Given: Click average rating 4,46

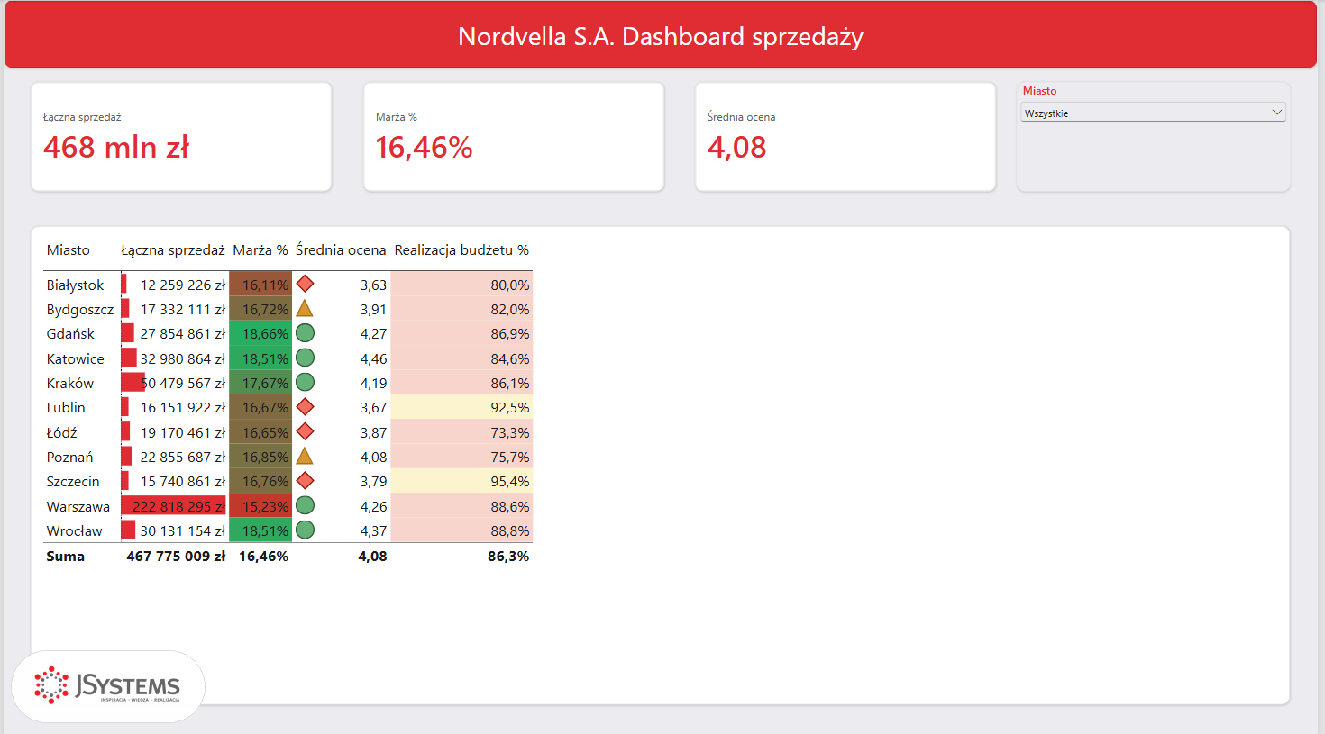Looking at the screenshot, I should [x=373, y=358].
